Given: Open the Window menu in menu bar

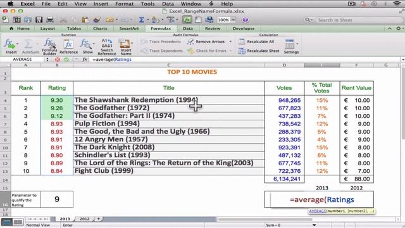Looking at the screenshot, I should click(x=191, y=4).
